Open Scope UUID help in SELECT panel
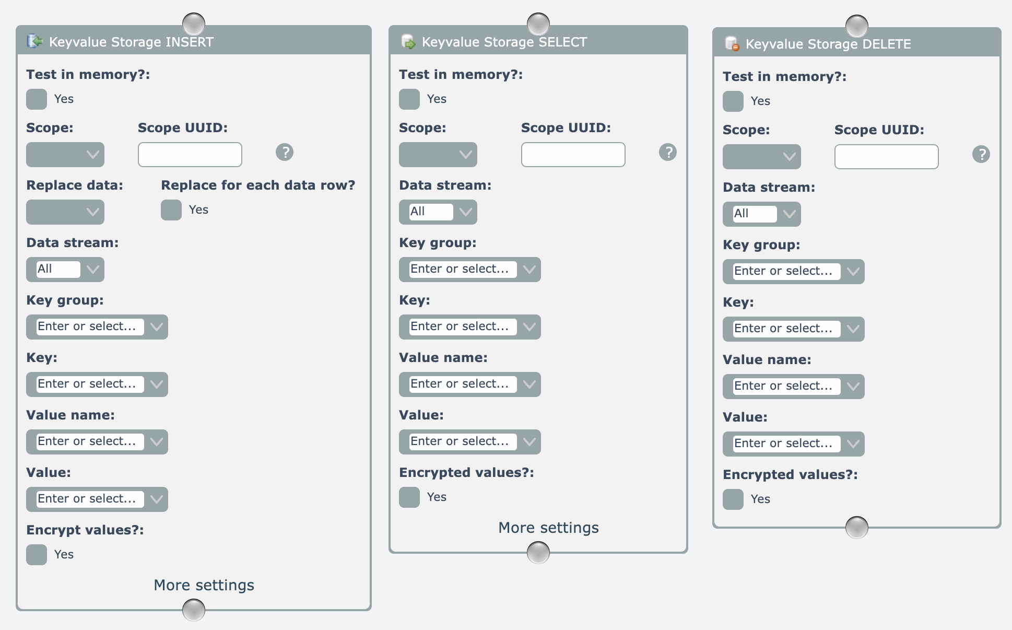The height and width of the screenshot is (630, 1012). 668,153
